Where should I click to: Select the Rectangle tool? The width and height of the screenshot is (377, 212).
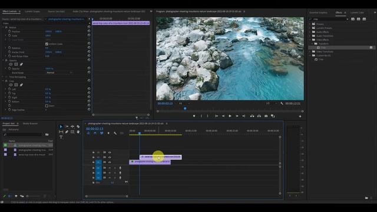(x=72, y=132)
